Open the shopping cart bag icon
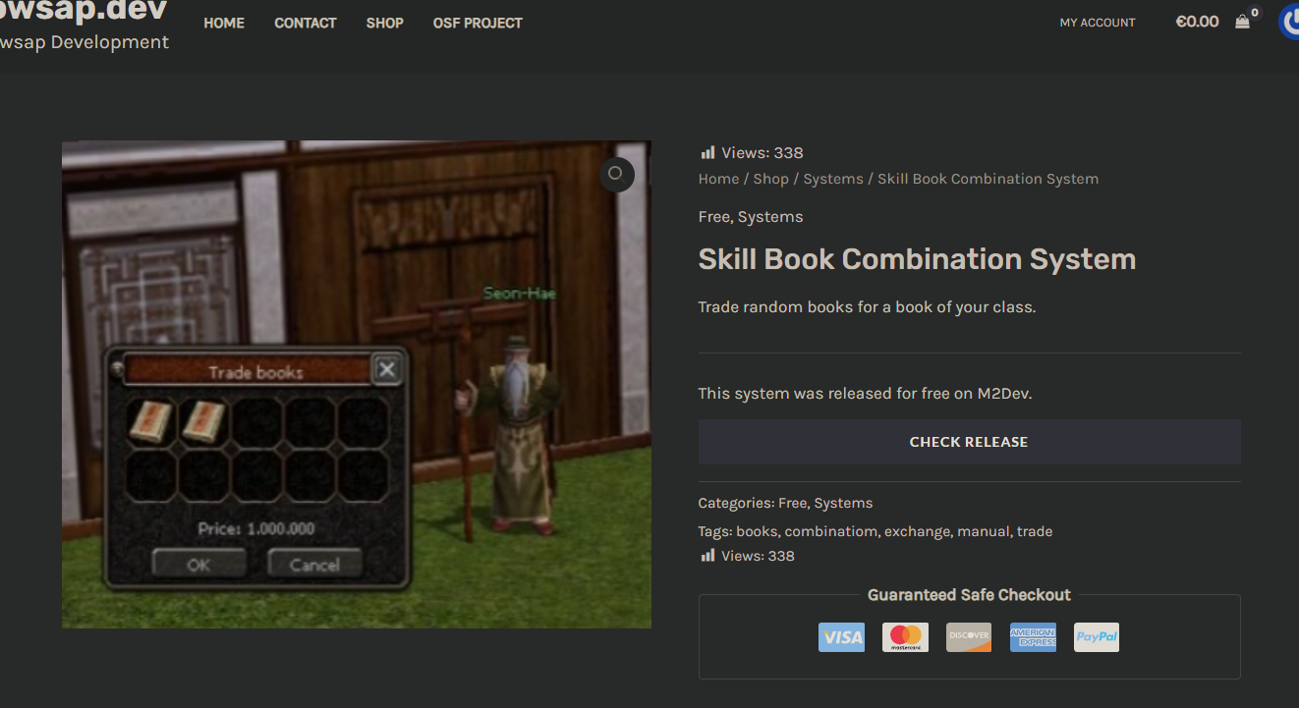Screen dimensions: 1299x708 [x=1243, y=22]
